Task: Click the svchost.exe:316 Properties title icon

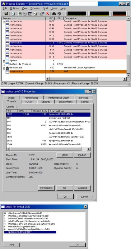Action: click(x=3, y=92)
